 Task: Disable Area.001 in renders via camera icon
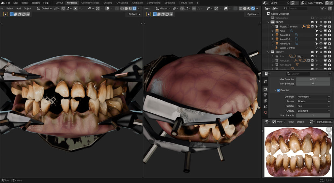click(x=329, y=35)
